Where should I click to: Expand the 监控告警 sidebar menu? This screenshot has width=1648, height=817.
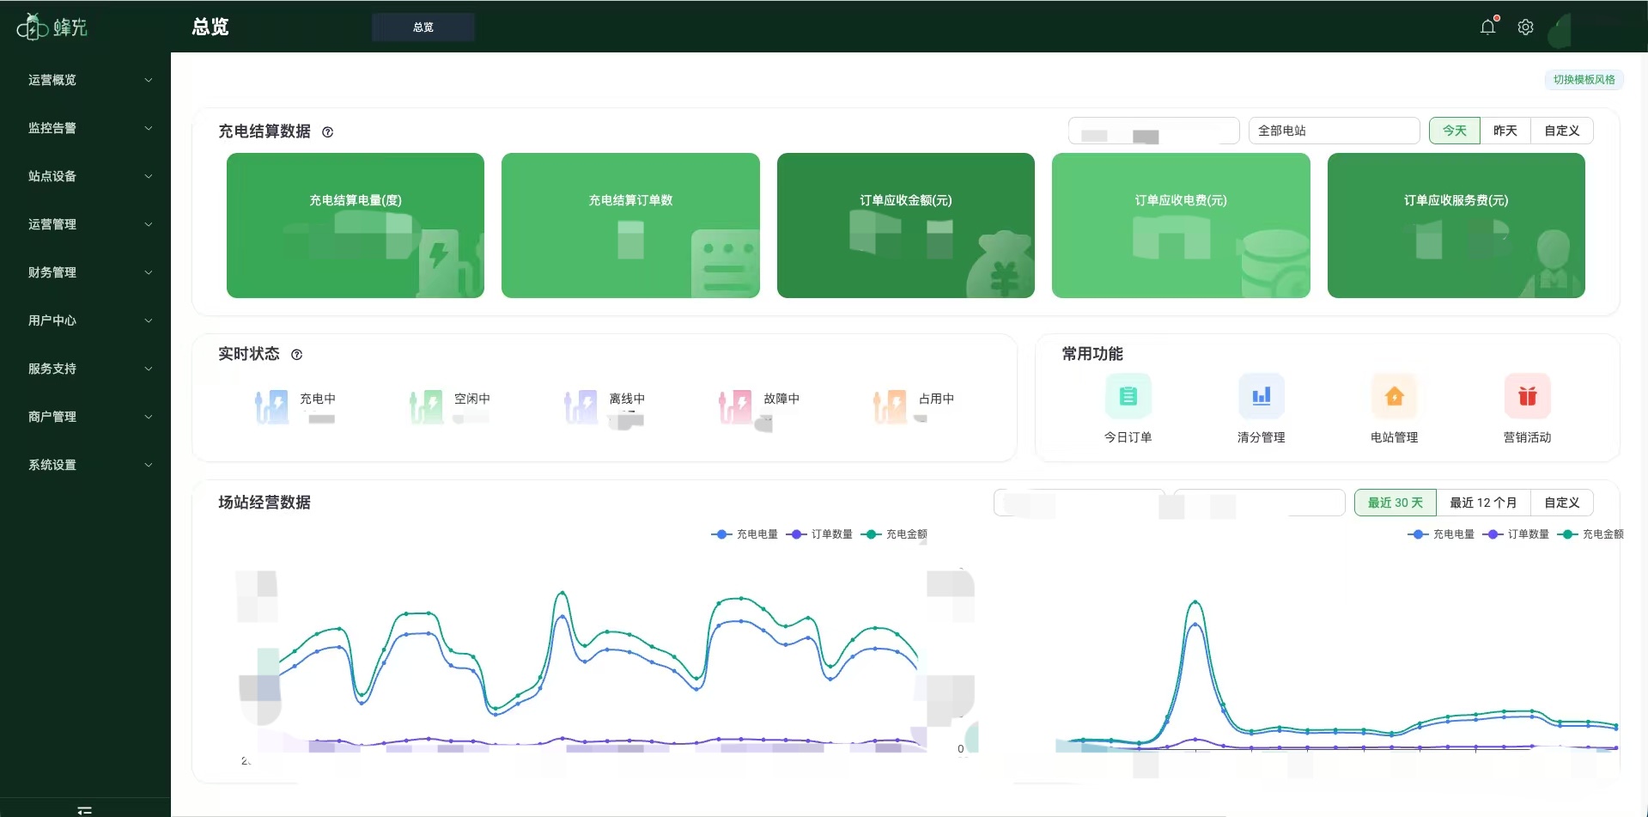click(86, 128)
